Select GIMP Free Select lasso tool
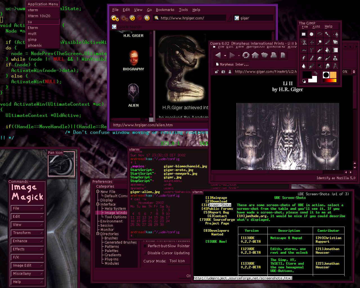The height and width of the screenshot is (288, 360). pyautogui.click(x=319, y=34)
